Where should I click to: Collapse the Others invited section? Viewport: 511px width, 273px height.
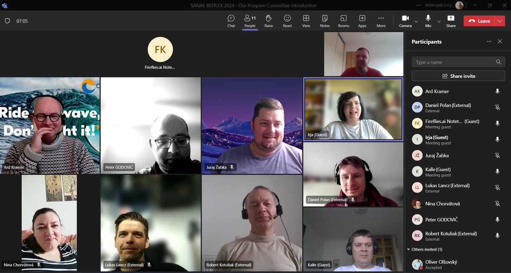410,248
